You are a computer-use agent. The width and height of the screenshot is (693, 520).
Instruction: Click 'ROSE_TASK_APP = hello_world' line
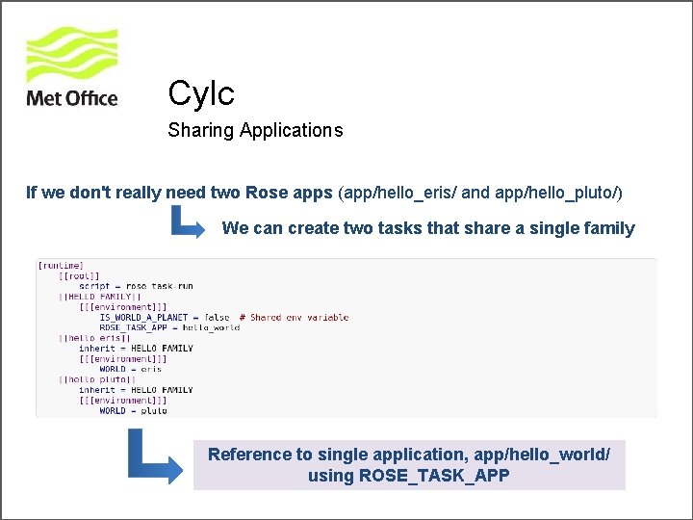(169, 327)
